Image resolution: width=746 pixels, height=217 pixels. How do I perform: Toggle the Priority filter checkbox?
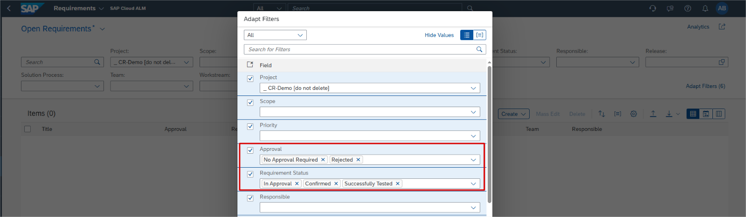point(250,127)
